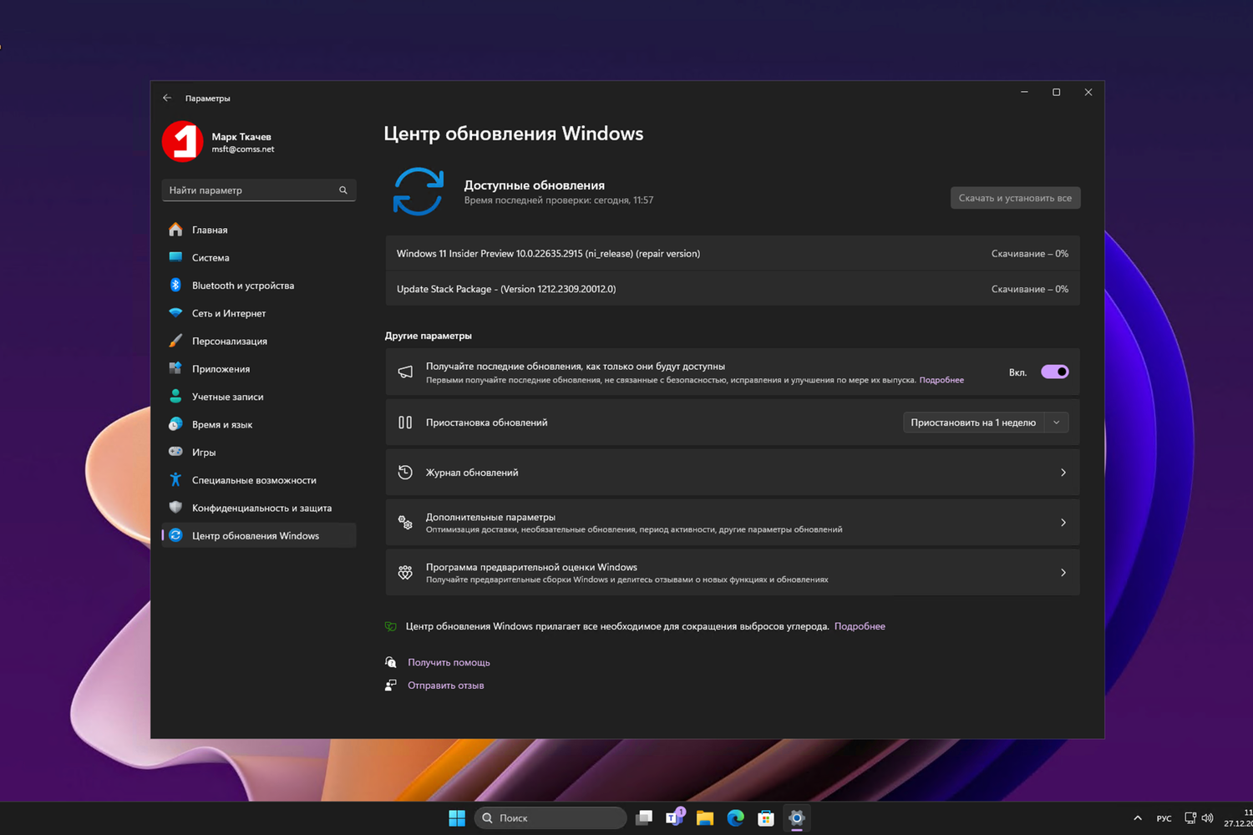This screenshot has width=1253, height=835.
Task: Select Центр обновления Windows in sidebar
Action: click(x=259, y=535)
